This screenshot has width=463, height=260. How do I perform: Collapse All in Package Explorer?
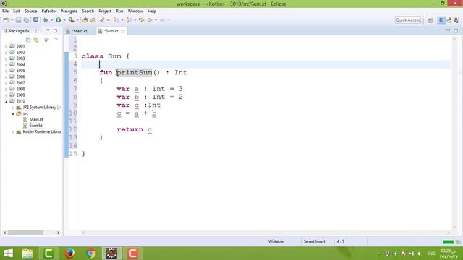[x=28, y=40]
